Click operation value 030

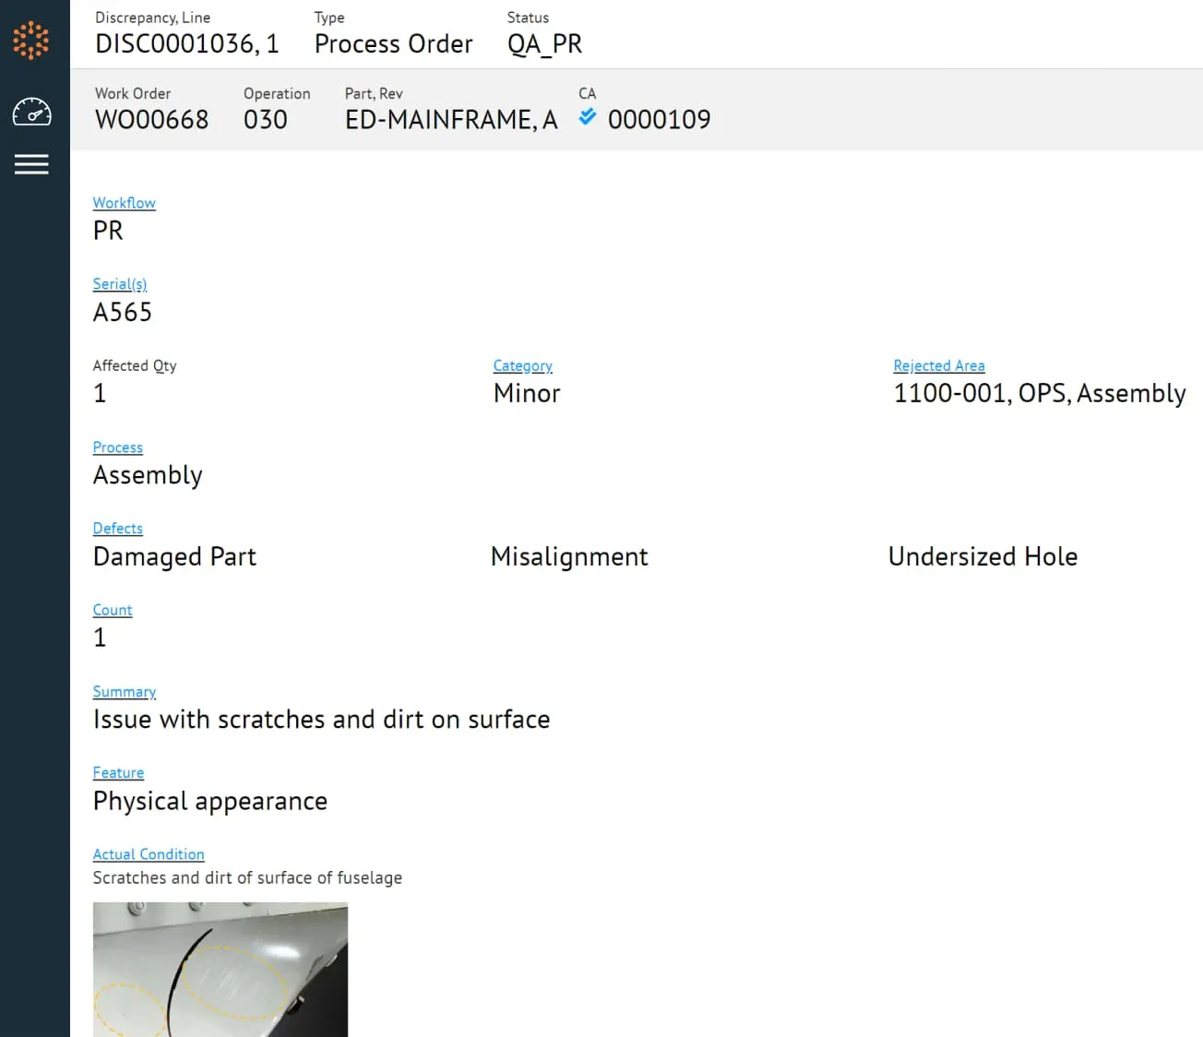(x=266, y=120)
